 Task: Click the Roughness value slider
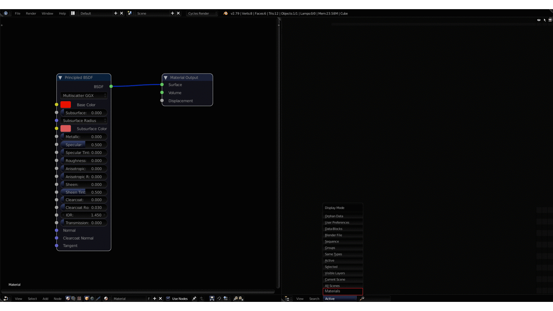84,160
